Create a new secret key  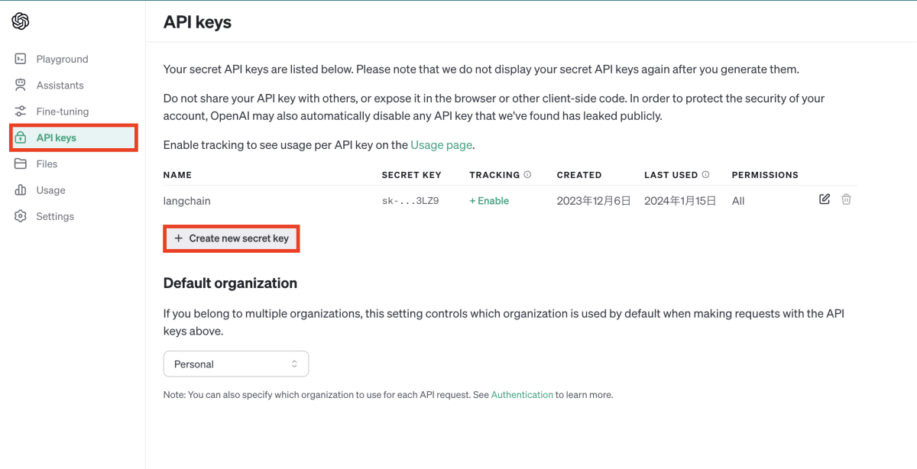click(232, 238)
